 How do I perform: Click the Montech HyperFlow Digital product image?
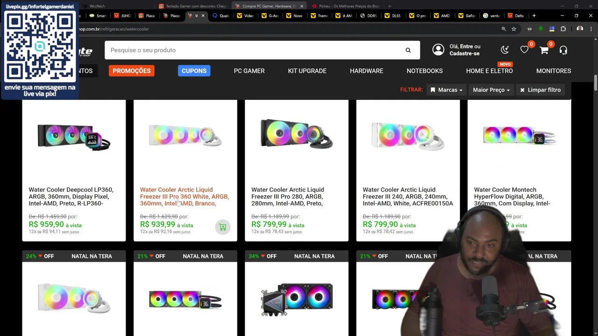(x=519, y=135)
